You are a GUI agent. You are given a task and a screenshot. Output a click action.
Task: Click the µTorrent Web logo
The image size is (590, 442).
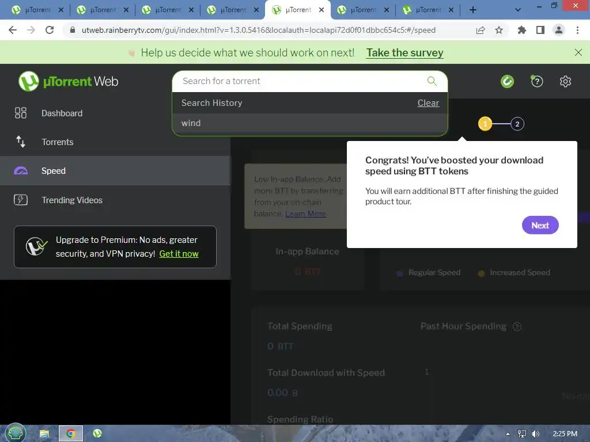pyautogui.click(x=69, y=81)
